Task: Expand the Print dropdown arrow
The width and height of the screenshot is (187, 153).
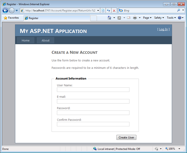Action: [x=140, y=18]
